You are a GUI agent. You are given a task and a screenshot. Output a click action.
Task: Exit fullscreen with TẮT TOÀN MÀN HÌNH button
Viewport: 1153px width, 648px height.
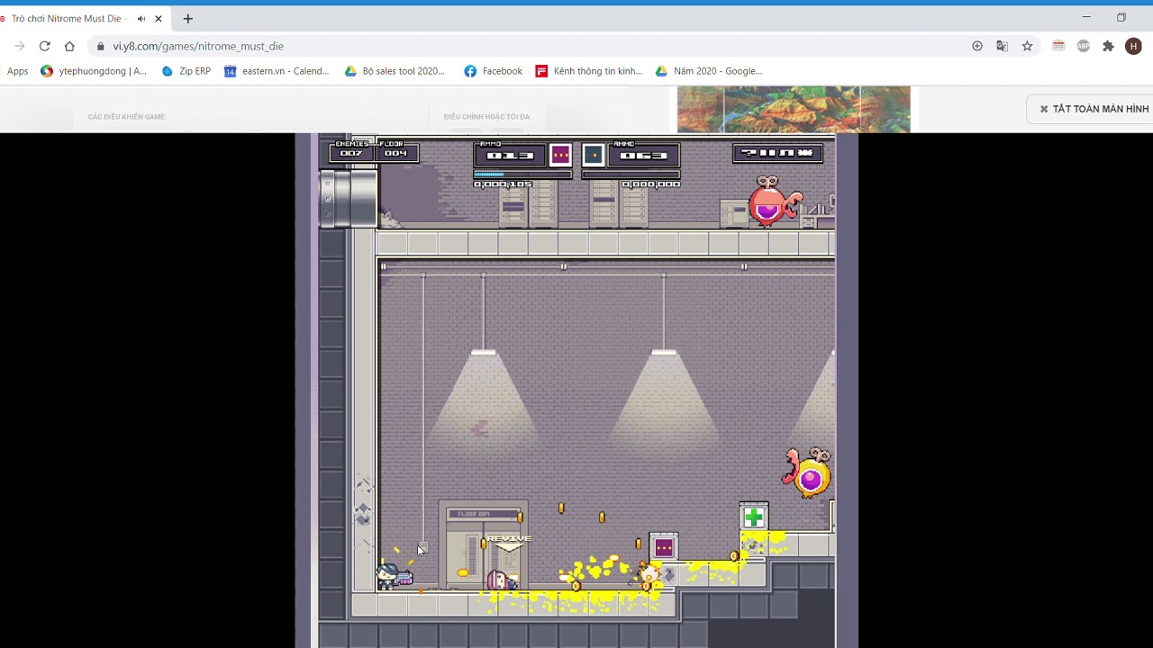1094,109
